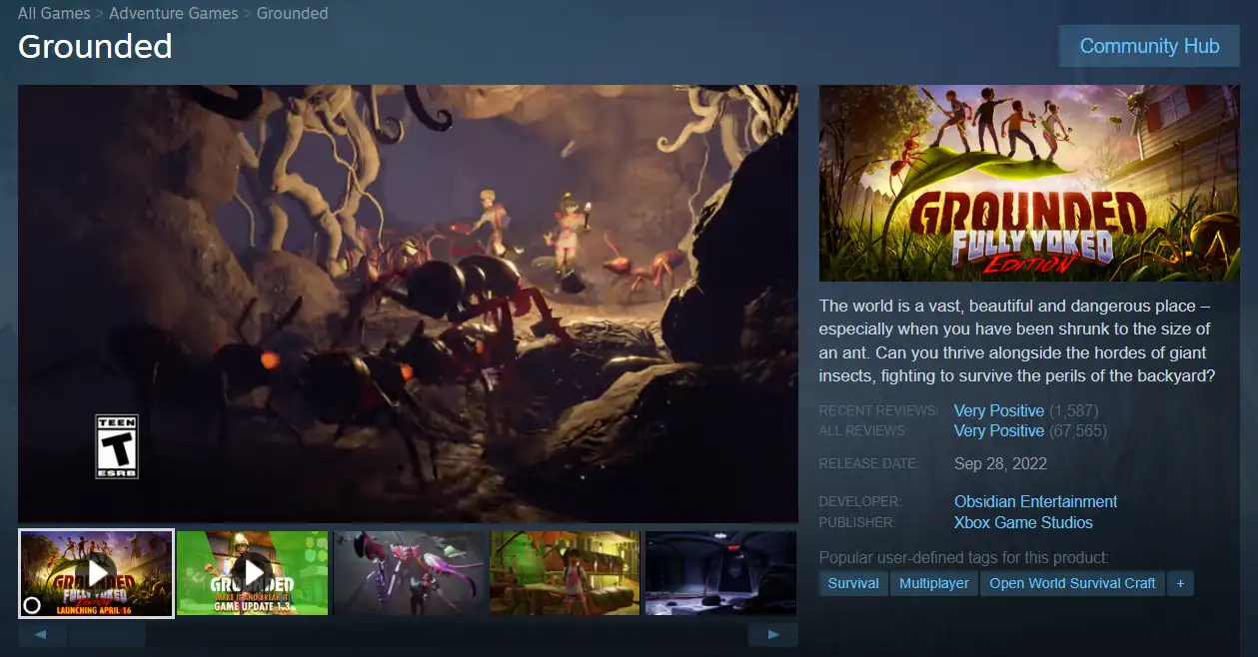Image resolution: width=1258 pixels, height=657 pixels.
Task: Click the autoplay circle on first thumbnail
Action: point(32,605)
